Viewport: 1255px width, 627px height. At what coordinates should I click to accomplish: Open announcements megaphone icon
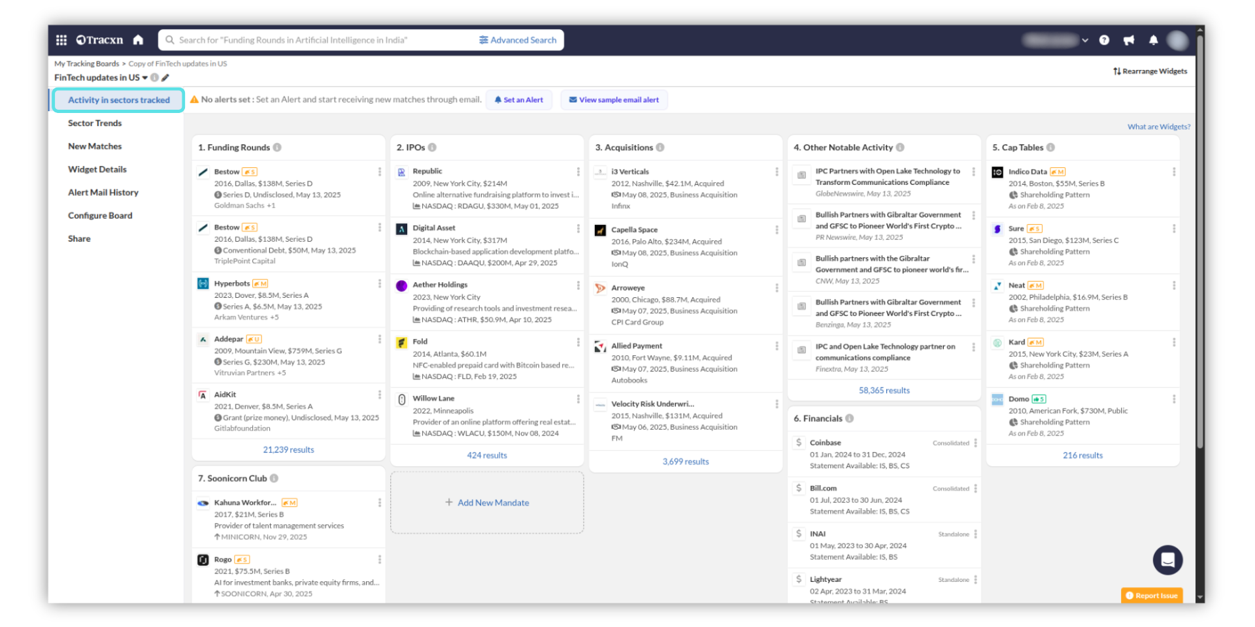click(x=1128, y=40)
